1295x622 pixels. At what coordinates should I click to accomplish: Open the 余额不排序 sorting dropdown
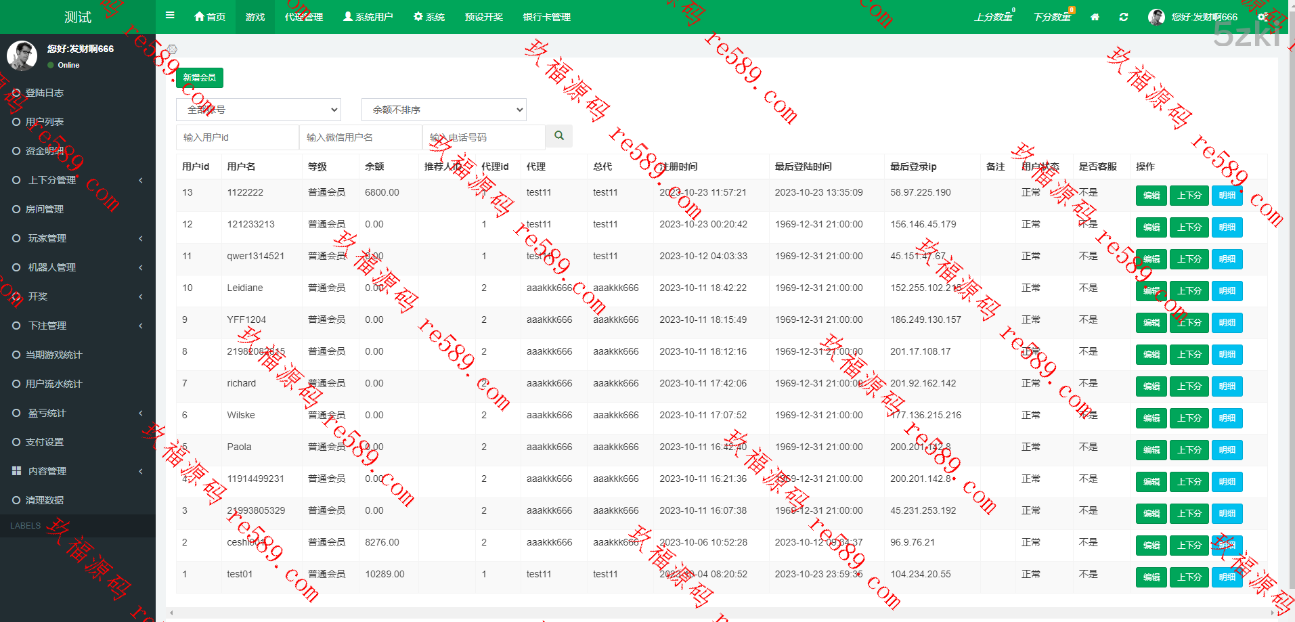(x=443, y=110)
